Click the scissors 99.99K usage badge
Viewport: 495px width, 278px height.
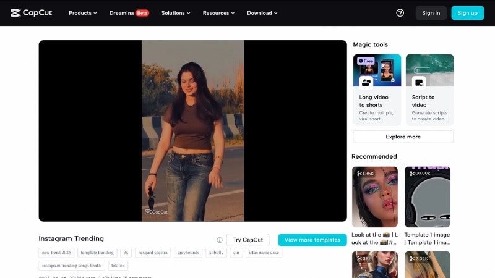[x=420, y=174]
